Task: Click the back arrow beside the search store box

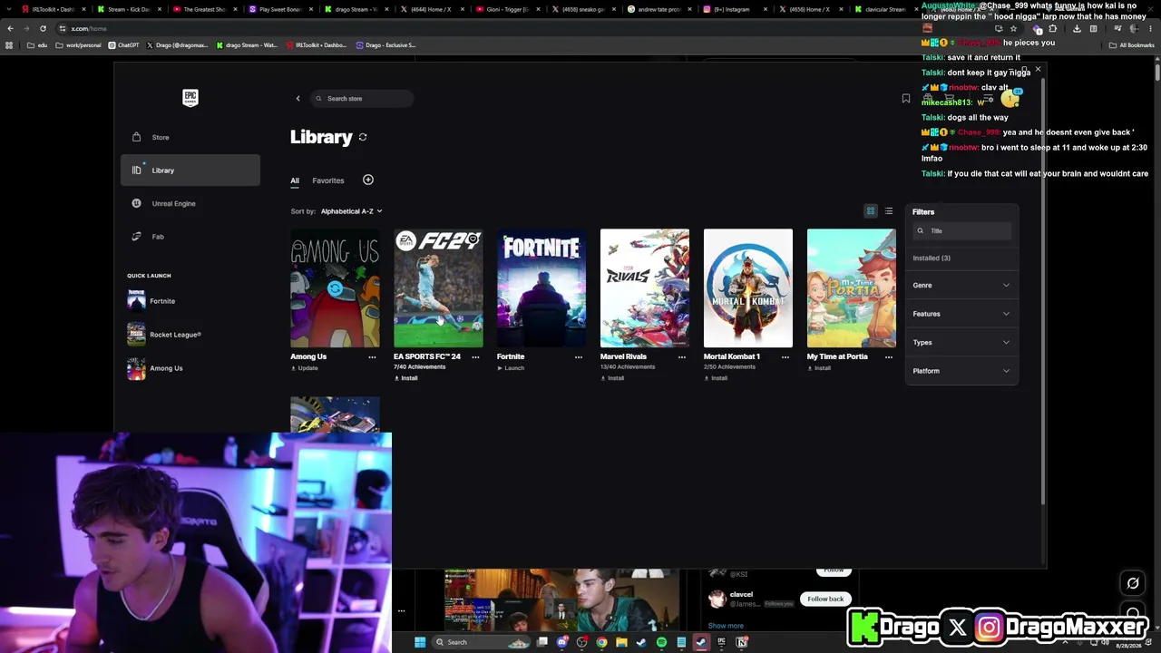Action: click(x=298, y=98)
